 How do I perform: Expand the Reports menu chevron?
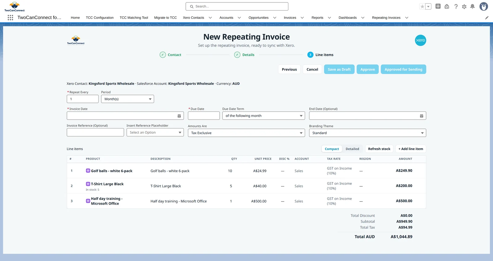[x=329, y=18]
